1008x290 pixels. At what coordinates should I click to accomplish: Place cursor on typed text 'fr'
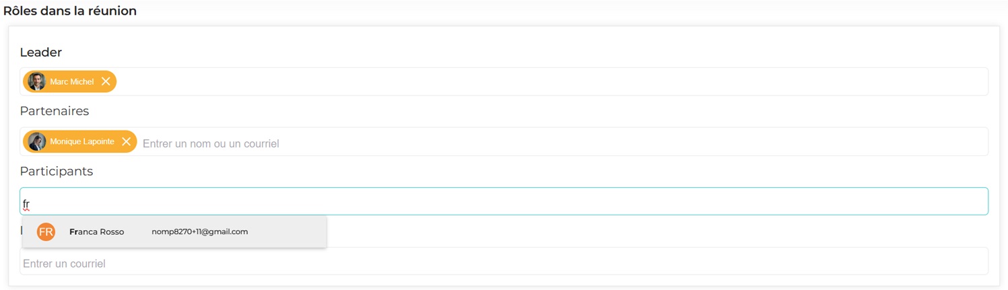point(26,204)
